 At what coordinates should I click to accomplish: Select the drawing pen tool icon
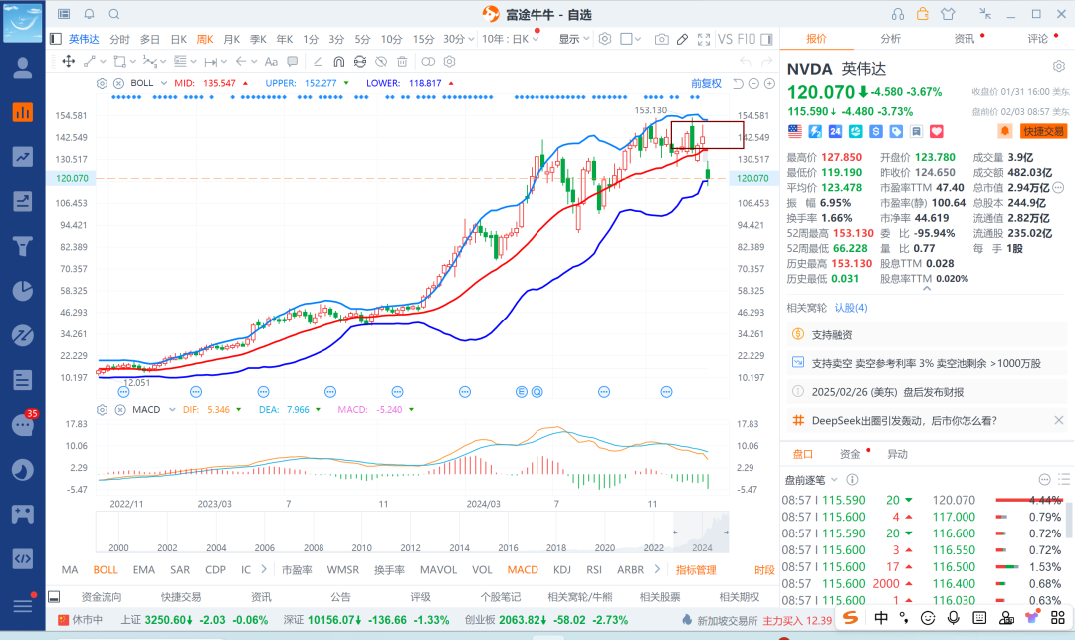point(682,39)
